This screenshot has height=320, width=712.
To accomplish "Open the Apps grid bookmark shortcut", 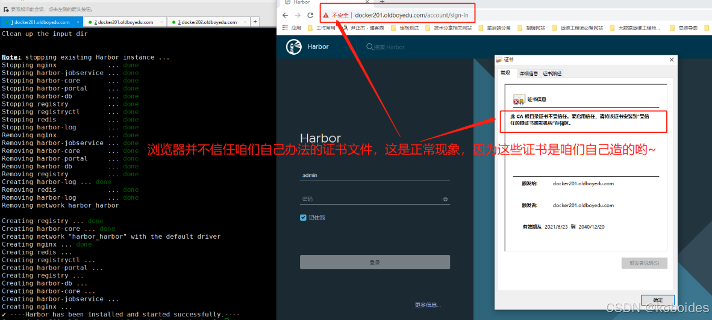I will point(285,28).
